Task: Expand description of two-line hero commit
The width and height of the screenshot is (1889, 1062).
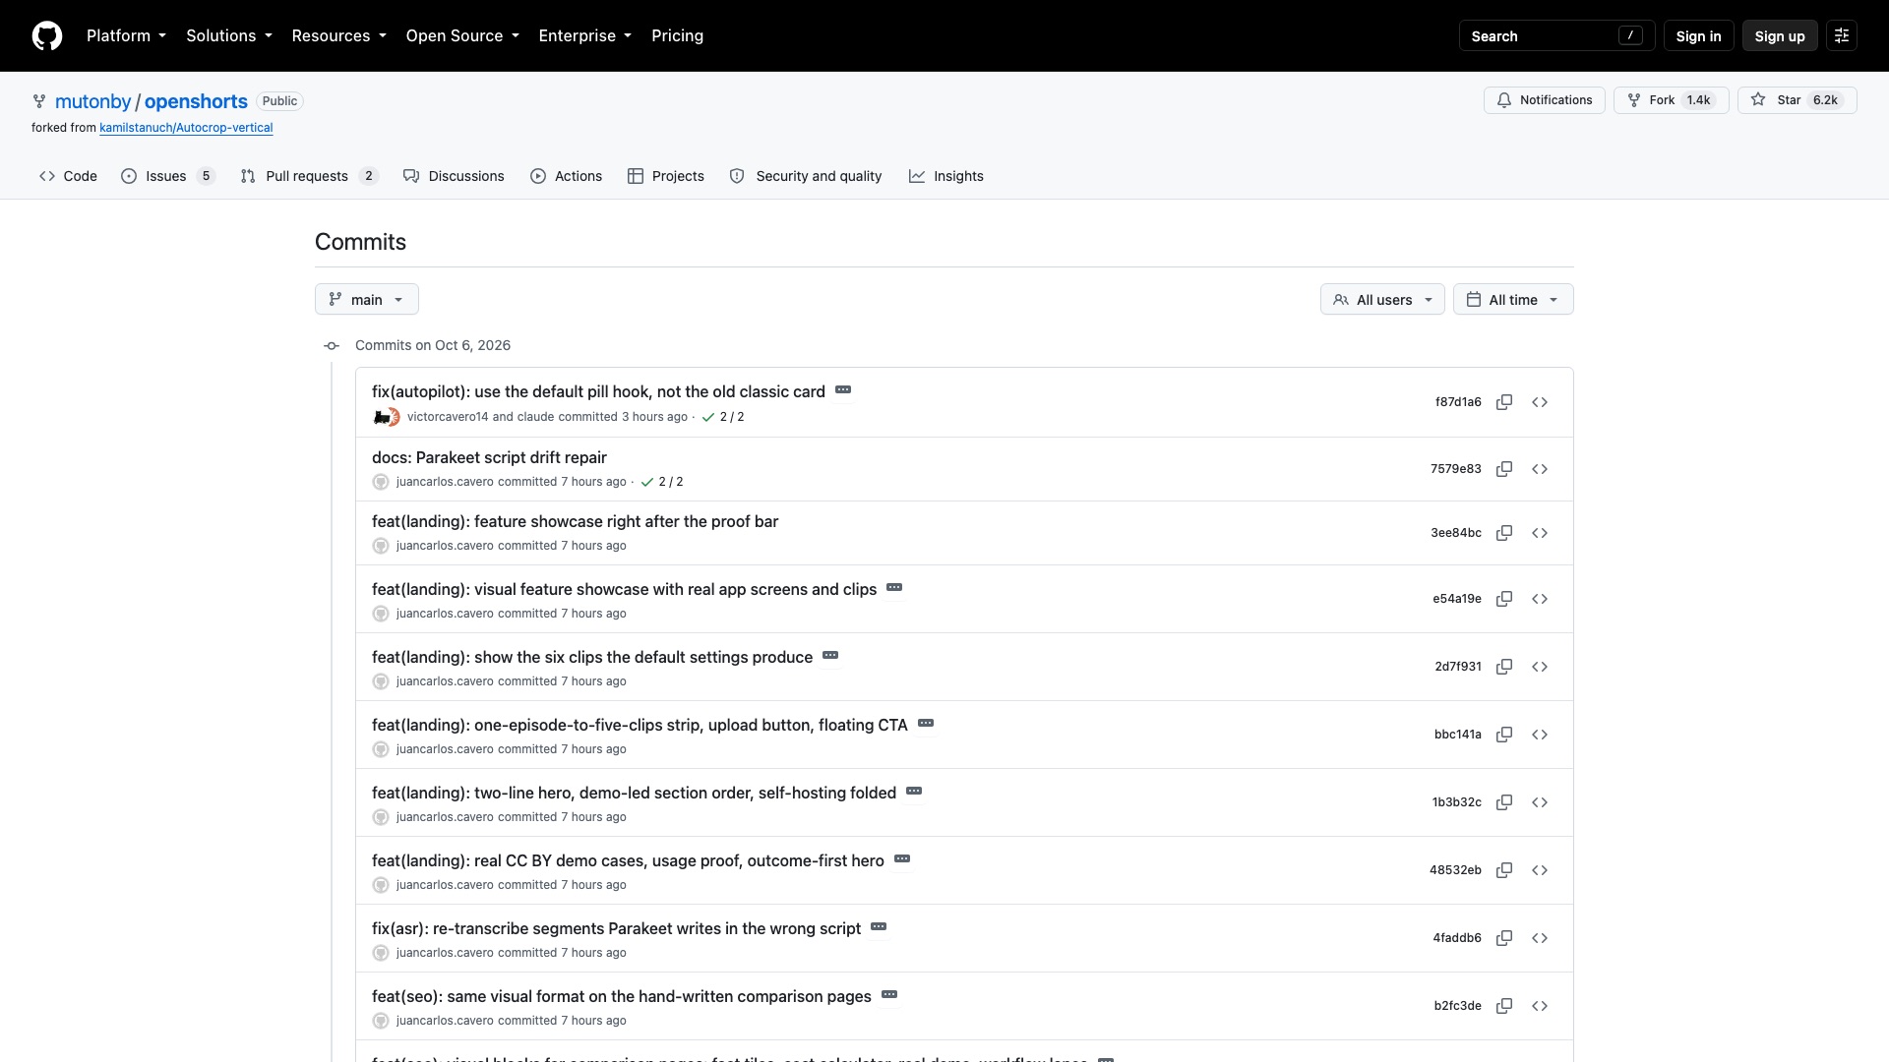Action: pos(914,792)
